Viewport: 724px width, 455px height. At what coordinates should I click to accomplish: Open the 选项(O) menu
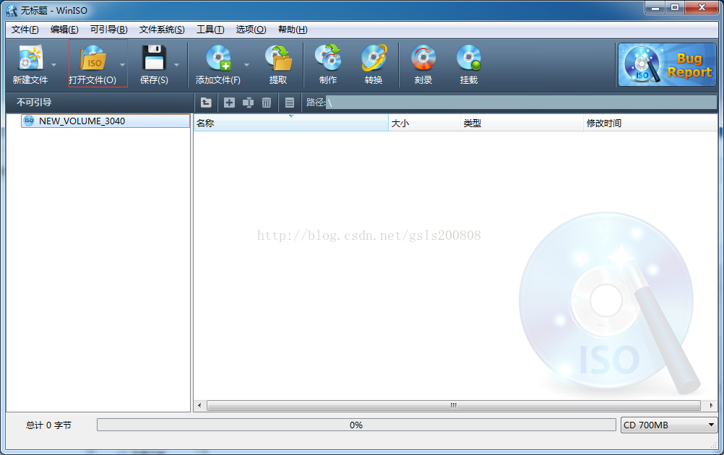click(x=251, y=30)
